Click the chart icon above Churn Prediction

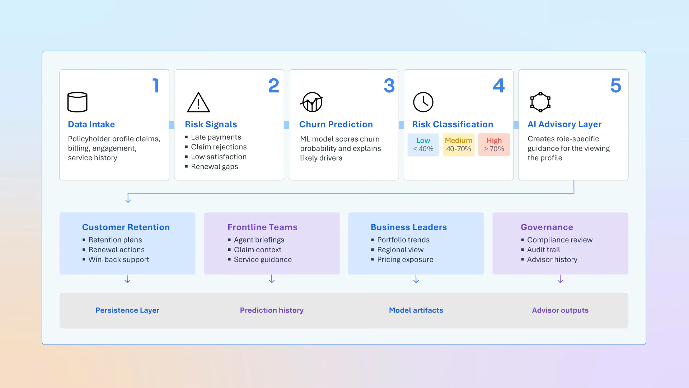tap(311, 102)
